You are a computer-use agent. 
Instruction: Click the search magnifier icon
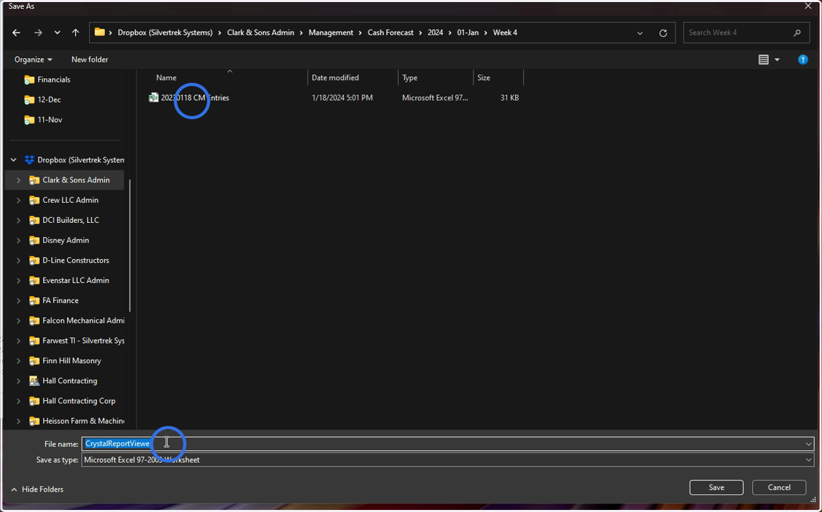point(797,33)
